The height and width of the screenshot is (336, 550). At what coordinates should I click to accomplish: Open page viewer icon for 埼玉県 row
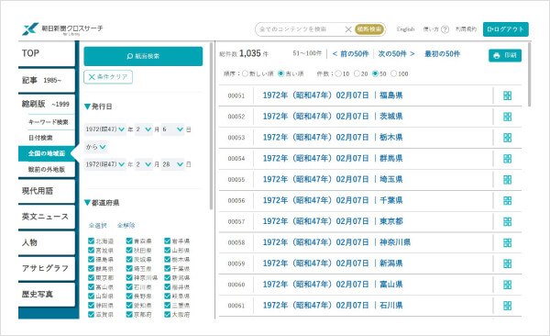[507, 180]
